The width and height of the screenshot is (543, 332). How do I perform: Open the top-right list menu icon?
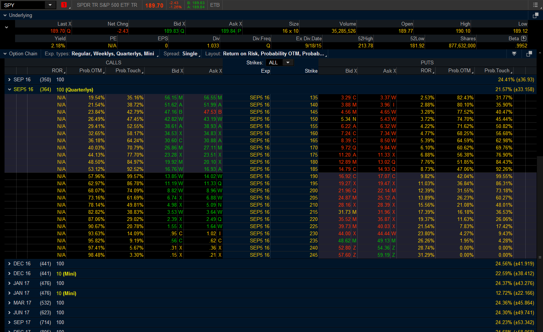pos(535,5)
